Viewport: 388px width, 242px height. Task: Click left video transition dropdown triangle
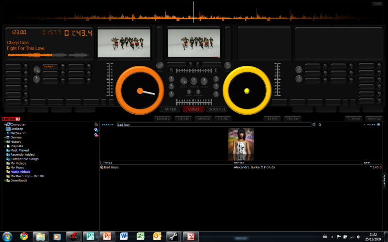191,64
